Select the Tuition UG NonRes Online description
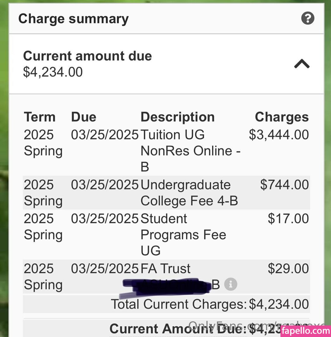This screenshot has width=331, height=337. pyautogui.click(x=190, y=151)
